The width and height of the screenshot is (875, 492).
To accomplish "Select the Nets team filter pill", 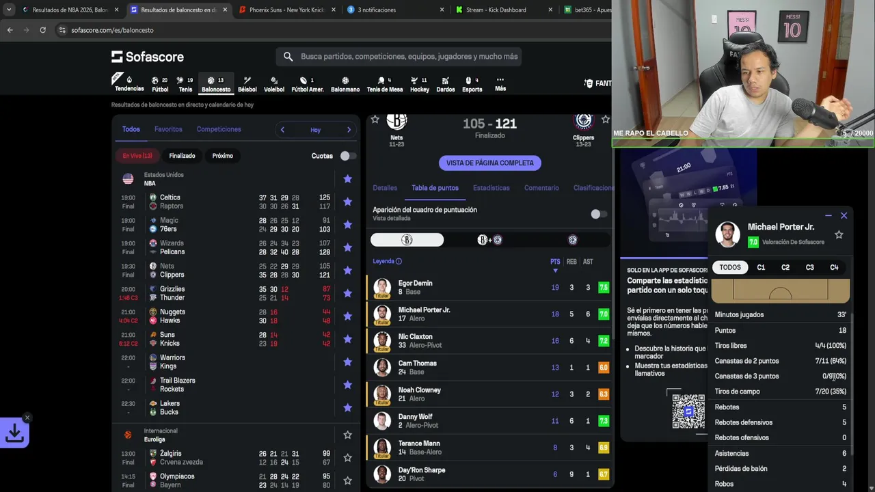I will (x=407, y=240).
